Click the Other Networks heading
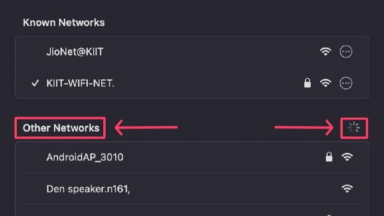Viewport: 384px width, 216px height. (61, 128)
